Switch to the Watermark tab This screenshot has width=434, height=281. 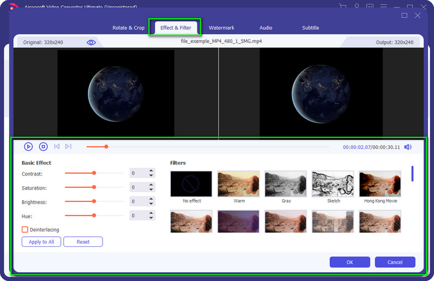pos(221,28)
